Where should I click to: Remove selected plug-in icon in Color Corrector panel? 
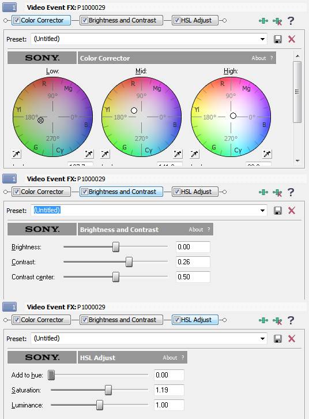(277, 21)
